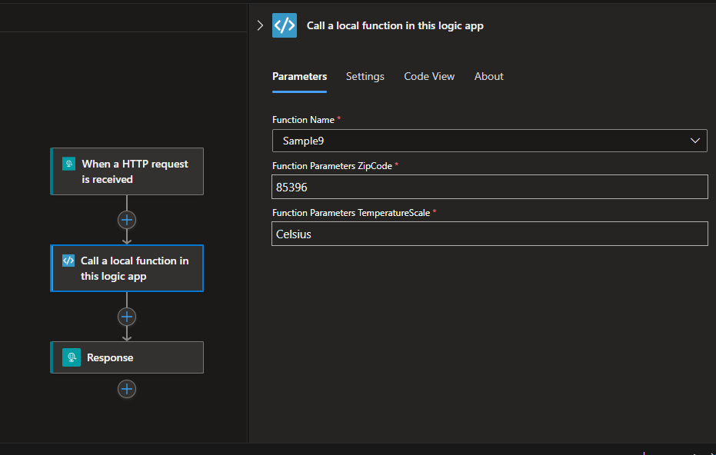Viewport: 716px width, 455px height.
Task: Click the code icon in the panel header
Action: point(285,25)
